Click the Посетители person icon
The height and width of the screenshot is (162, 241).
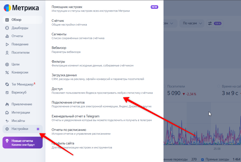click(x=7, y=53)
